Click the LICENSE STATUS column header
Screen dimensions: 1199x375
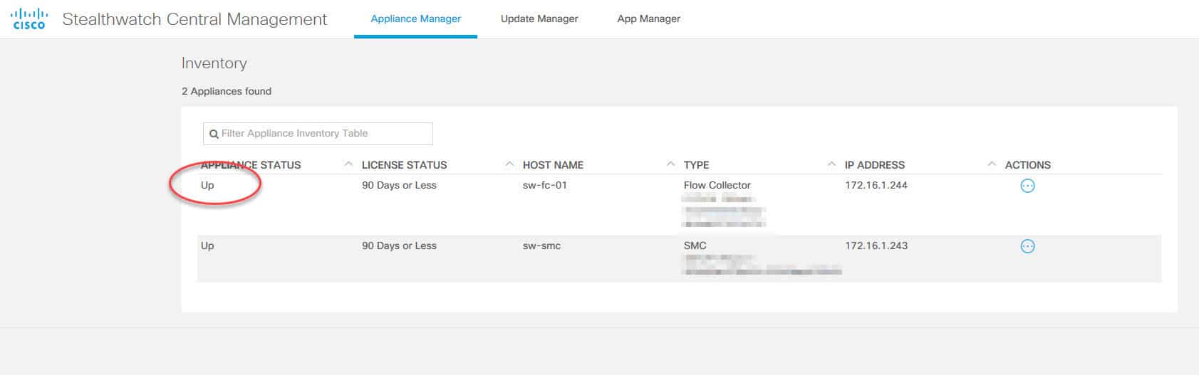(x=405, y=165)
